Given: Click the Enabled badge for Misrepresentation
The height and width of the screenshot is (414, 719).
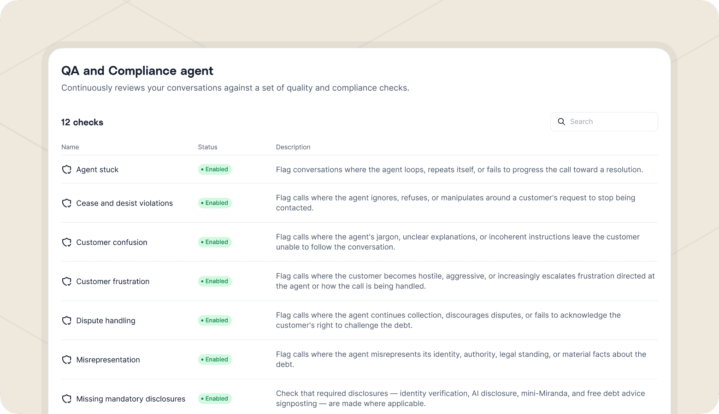Looking at the screenshot, I should 215,359.
